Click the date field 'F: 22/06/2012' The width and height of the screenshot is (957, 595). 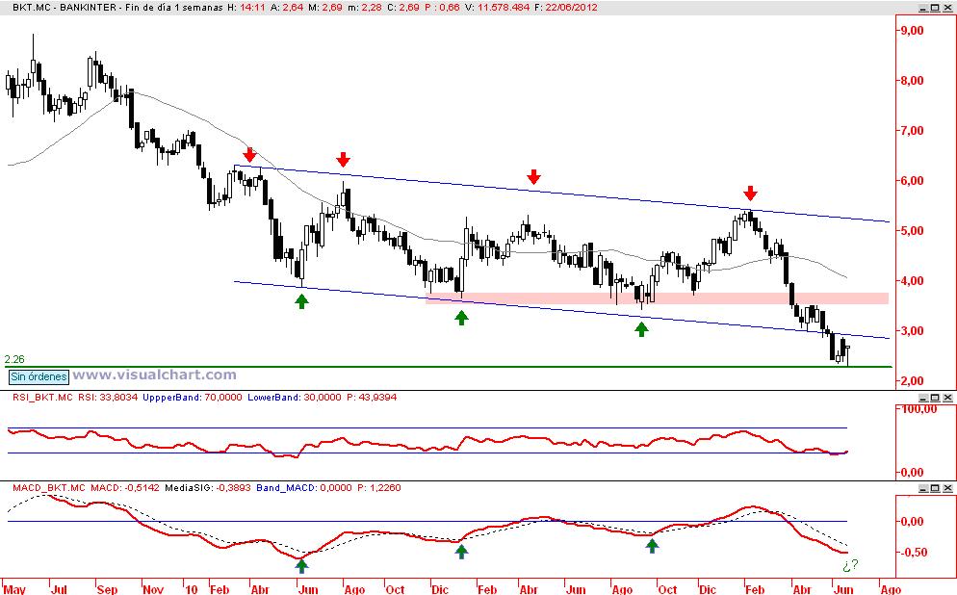566,8
